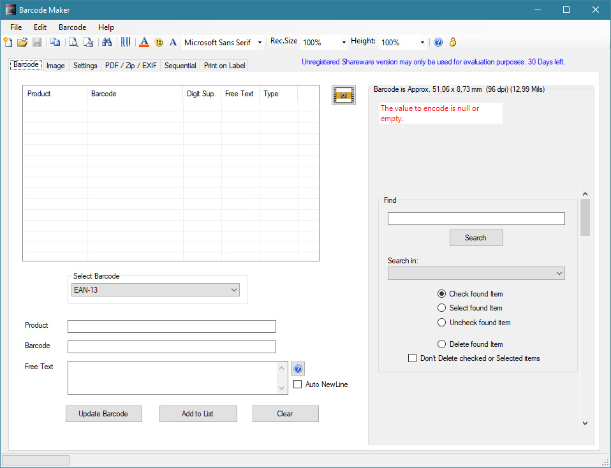The image size is (611, 468).
Task: Click the film video icon beside the list
Action: coord(343,94)
